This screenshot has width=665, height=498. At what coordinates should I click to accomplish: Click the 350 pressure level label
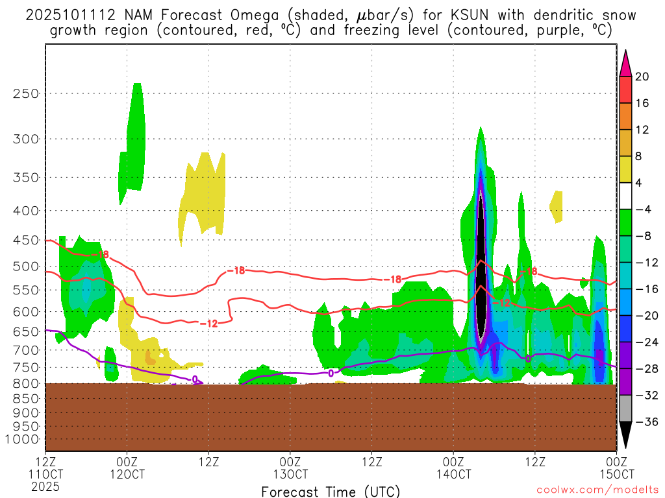click(26, 178)
